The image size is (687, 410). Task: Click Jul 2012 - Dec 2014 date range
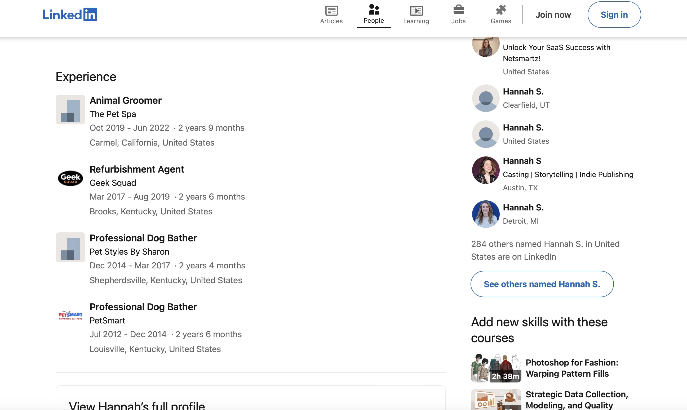128,334
